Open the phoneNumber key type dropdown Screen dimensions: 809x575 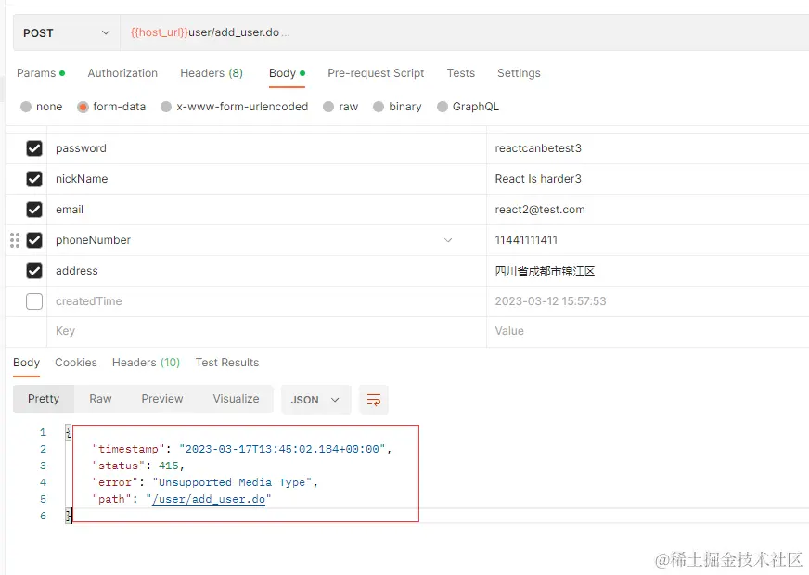(x=448, y=240)
